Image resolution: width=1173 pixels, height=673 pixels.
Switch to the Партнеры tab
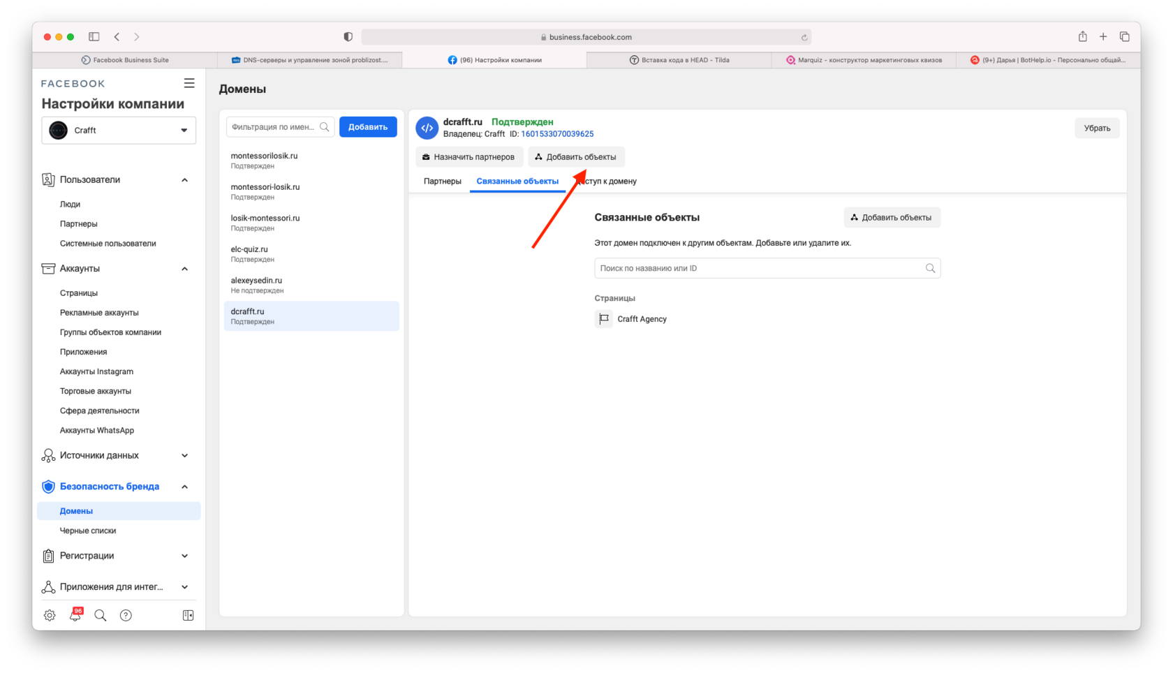coord(442,182)
